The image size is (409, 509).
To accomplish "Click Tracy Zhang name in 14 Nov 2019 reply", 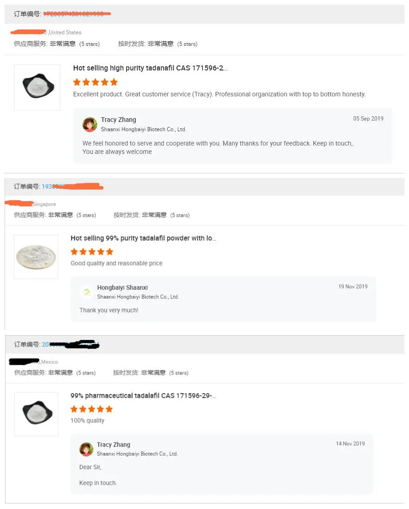I will (x=113, y=445).
